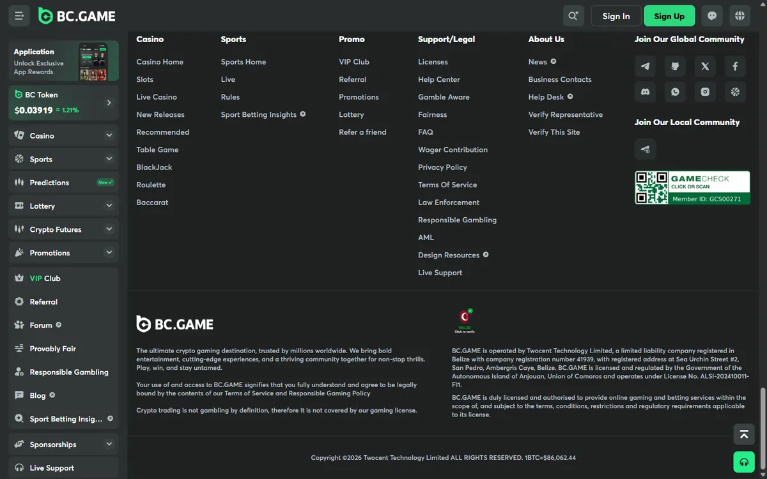The image size is (767, 479).
Task: Open the BlackJack footer link
Action: click(x=155, y=167)
